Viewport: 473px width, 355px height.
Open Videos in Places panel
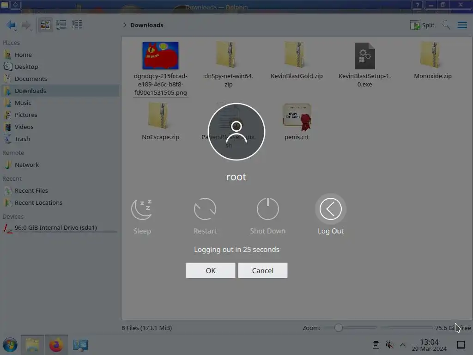(60, 127)
